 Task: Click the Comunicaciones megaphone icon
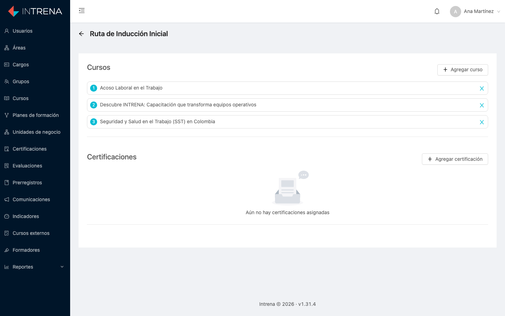(x=7, y=199)
